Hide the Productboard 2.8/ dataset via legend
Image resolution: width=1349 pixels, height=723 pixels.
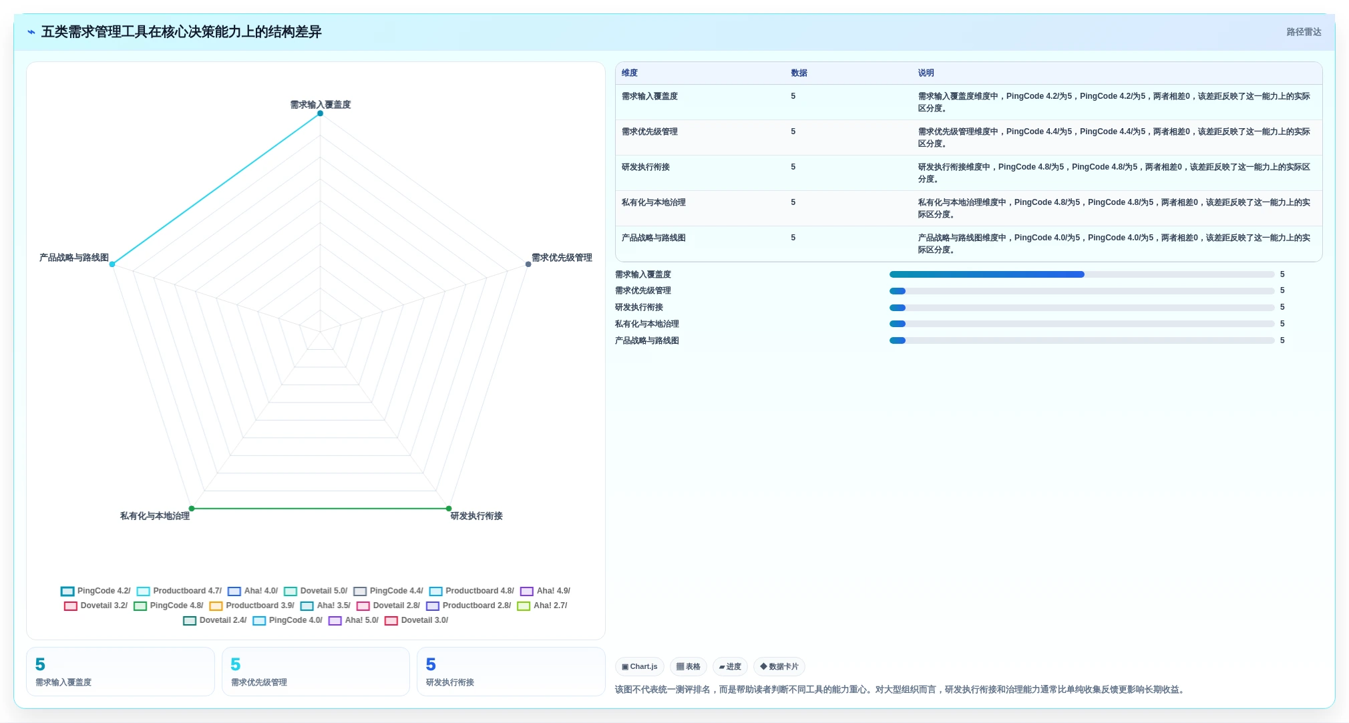[x=468, y=606]
